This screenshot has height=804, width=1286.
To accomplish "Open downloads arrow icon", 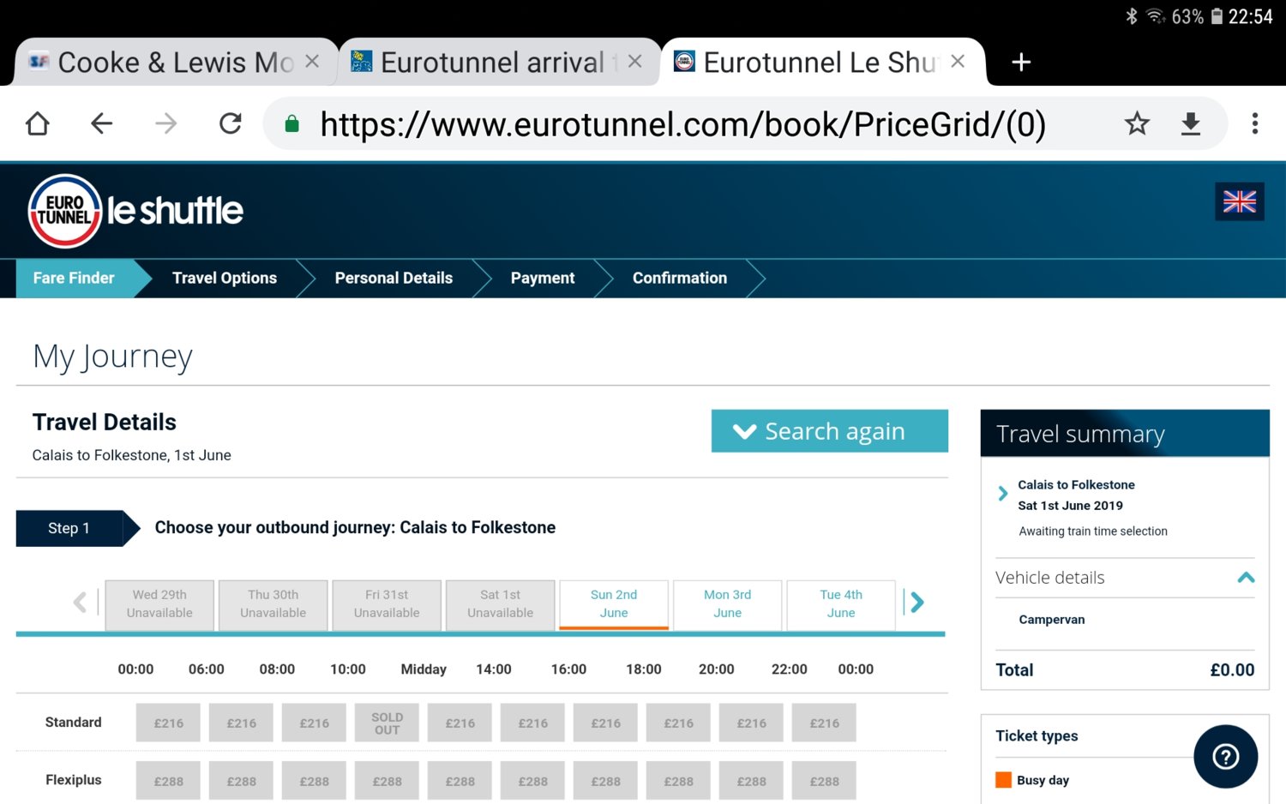I will coord(1191,124).
